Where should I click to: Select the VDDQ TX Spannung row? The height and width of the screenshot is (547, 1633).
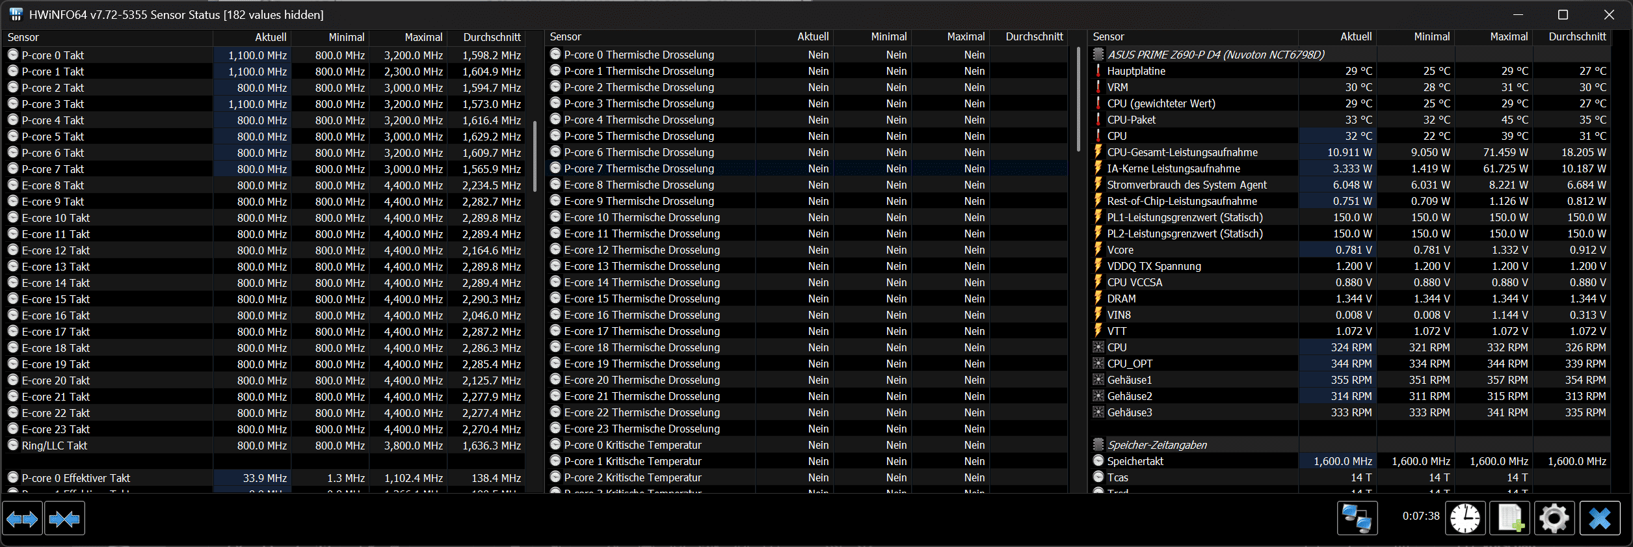coord(1350,266)
